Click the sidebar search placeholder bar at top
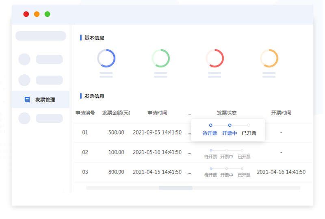325x219 pixels. (41, 36)
